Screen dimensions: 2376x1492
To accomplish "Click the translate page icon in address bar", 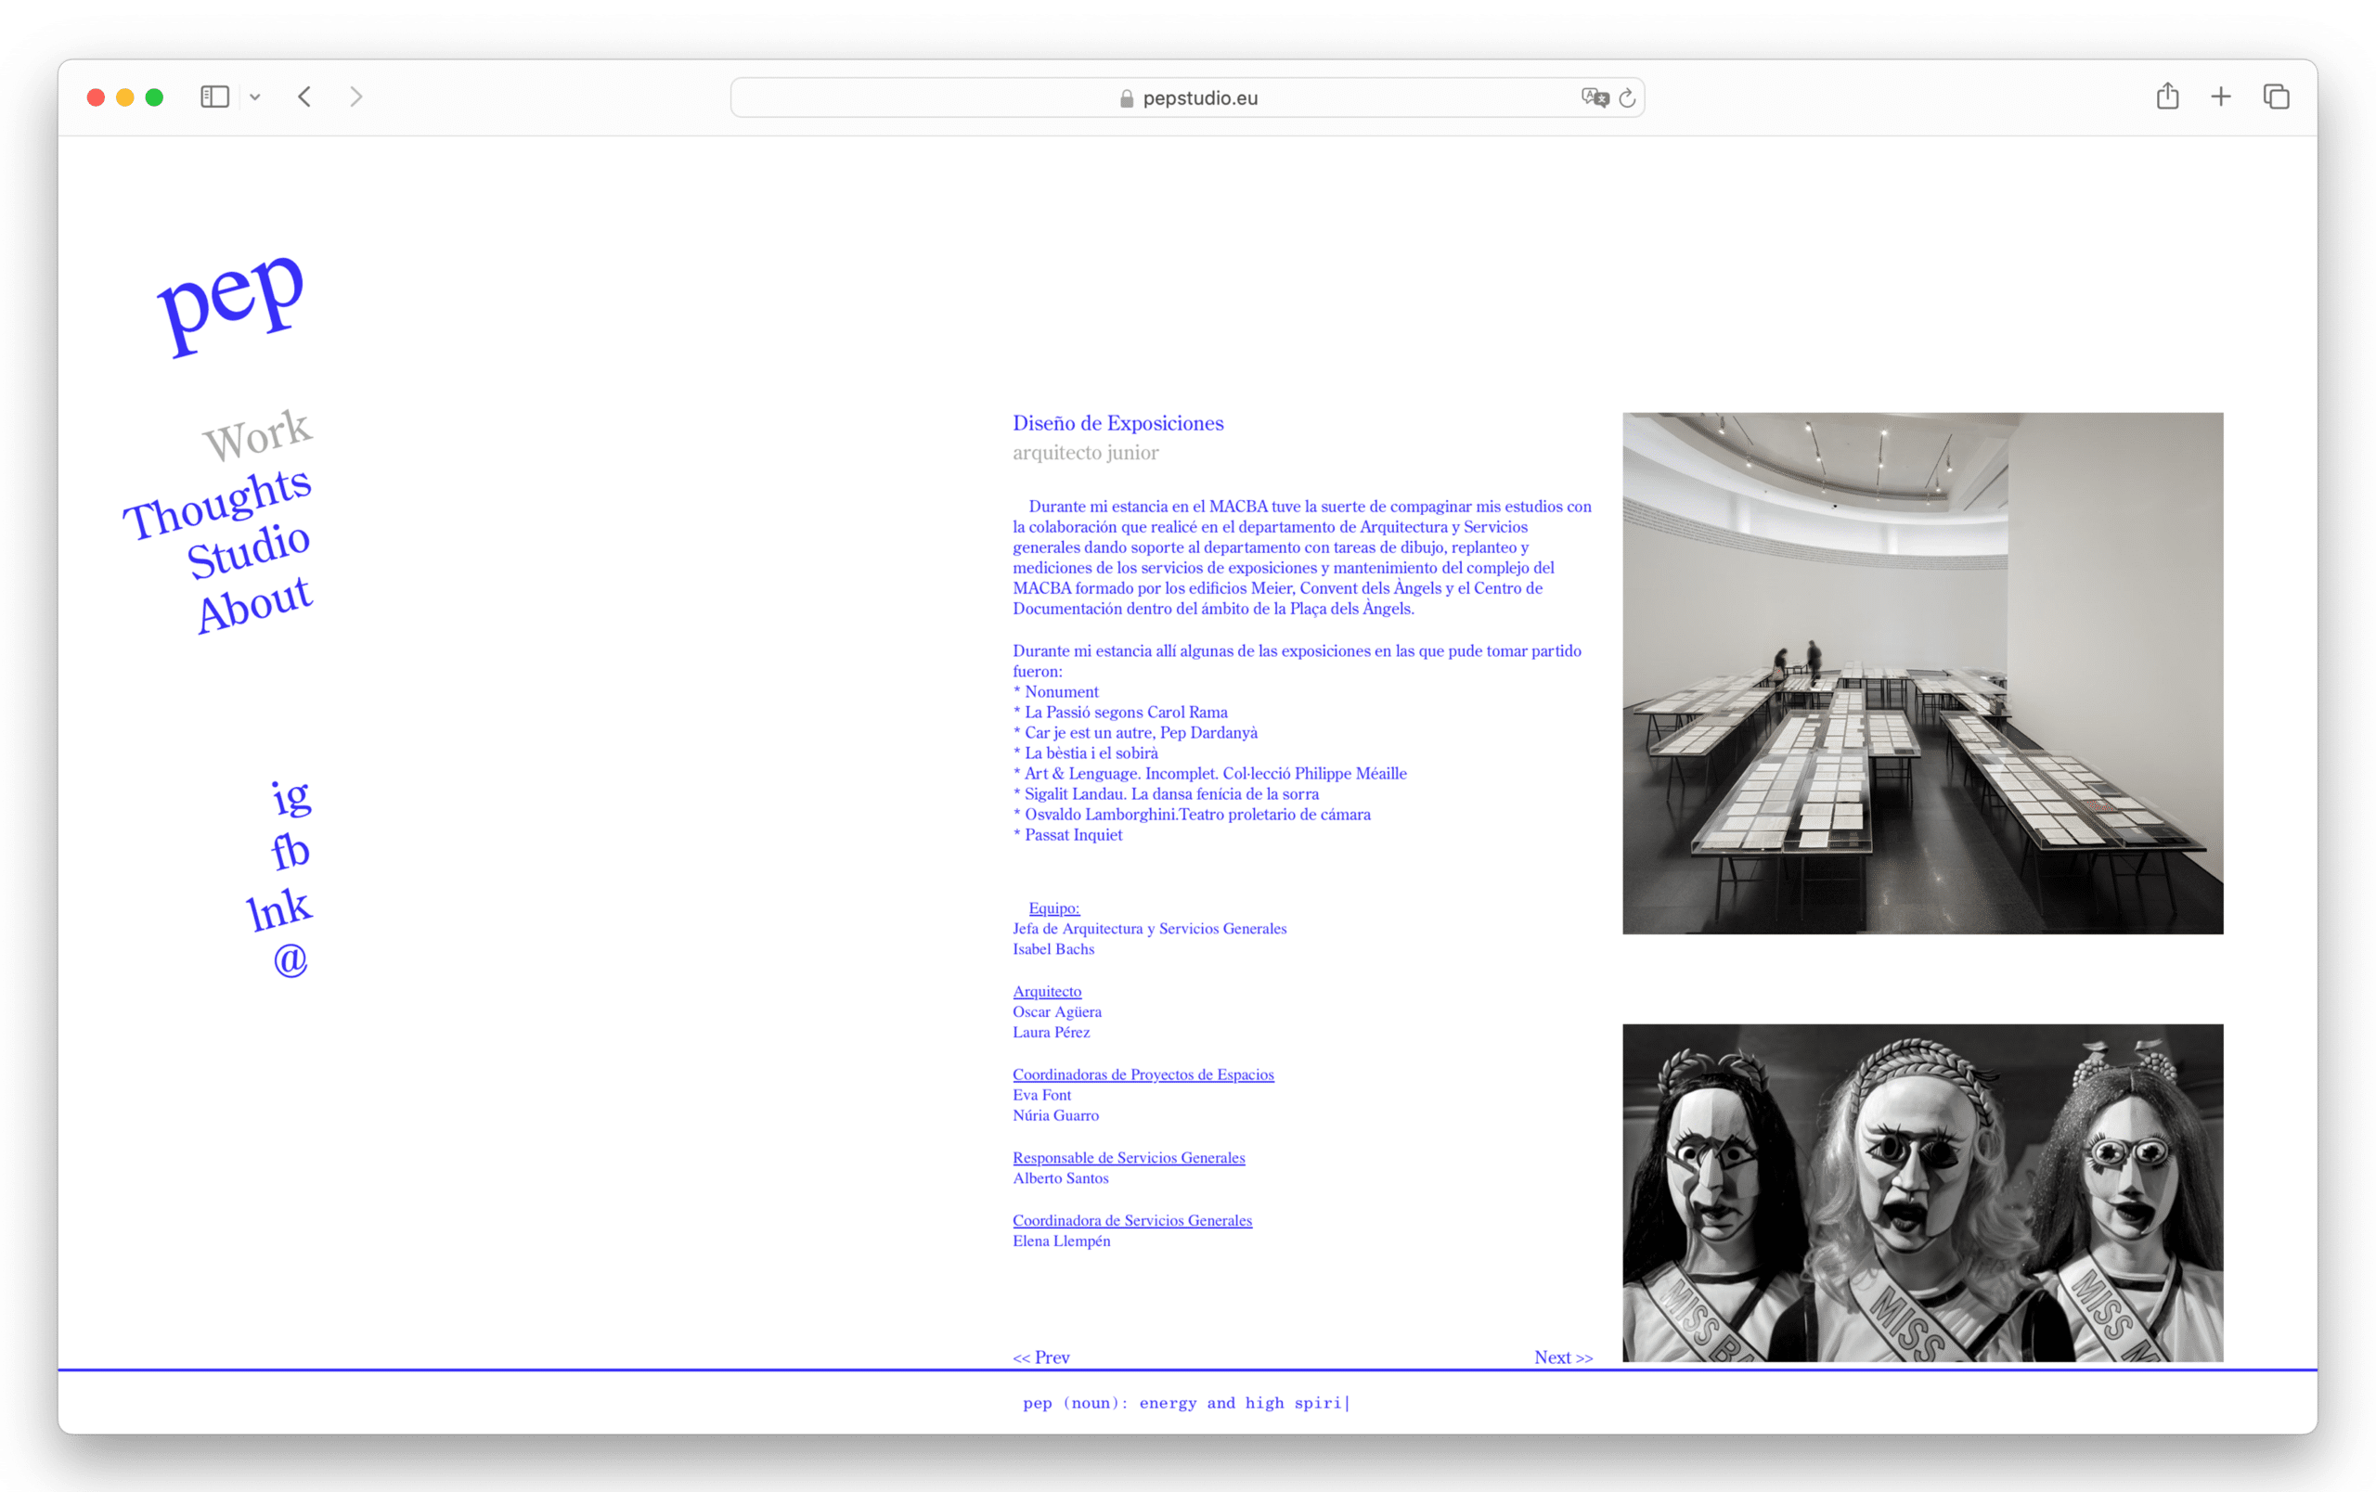I will [x=1594, y=97].
